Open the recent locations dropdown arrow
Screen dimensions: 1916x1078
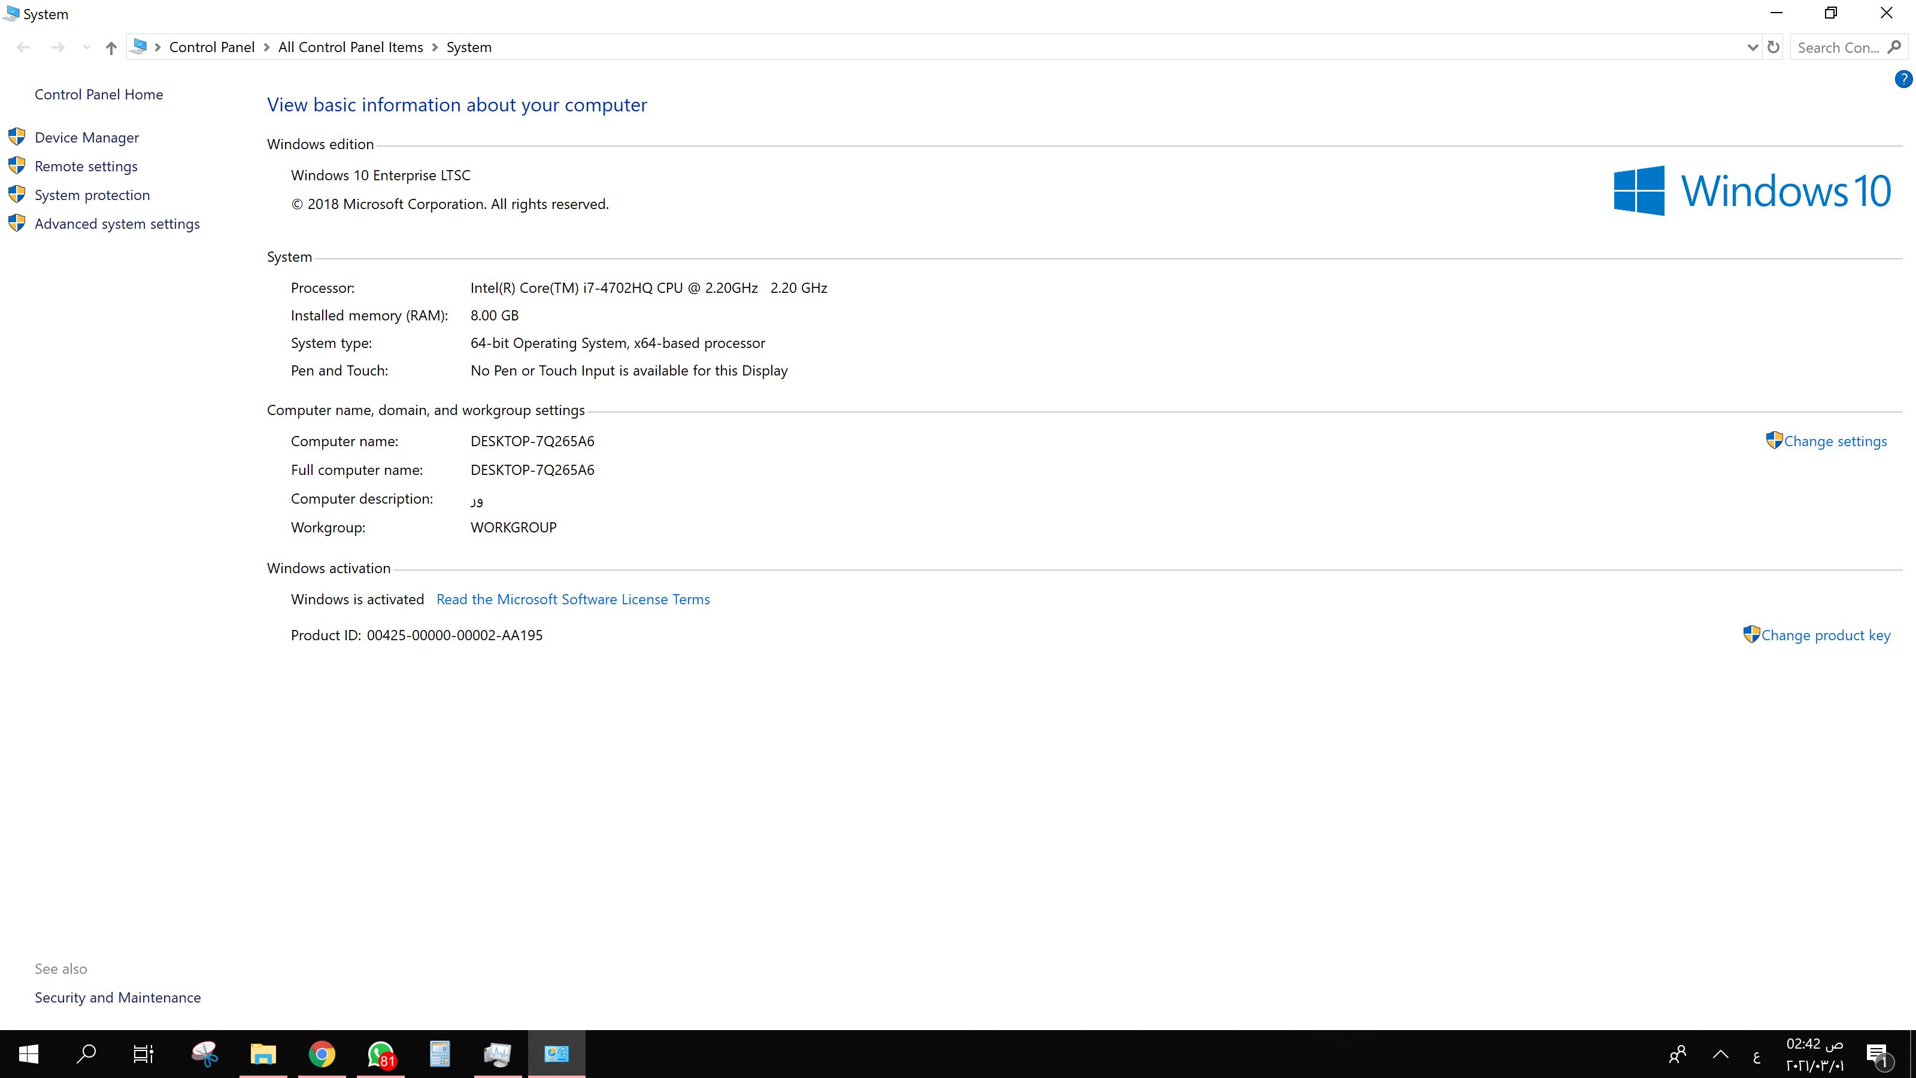pos(86,48)
